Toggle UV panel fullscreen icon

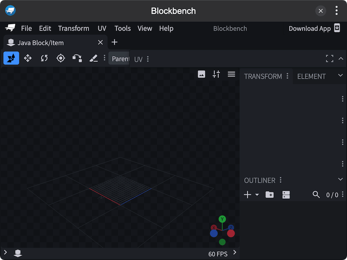[330, 58]
